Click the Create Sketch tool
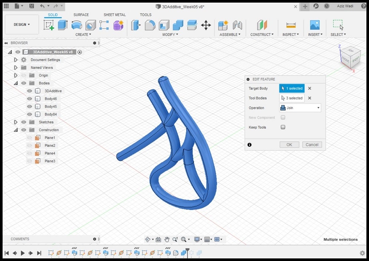 (x=49, y=25)
